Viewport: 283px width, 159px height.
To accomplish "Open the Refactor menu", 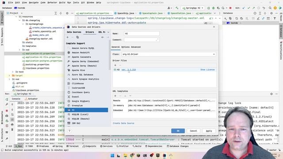I will coord(52,3).
